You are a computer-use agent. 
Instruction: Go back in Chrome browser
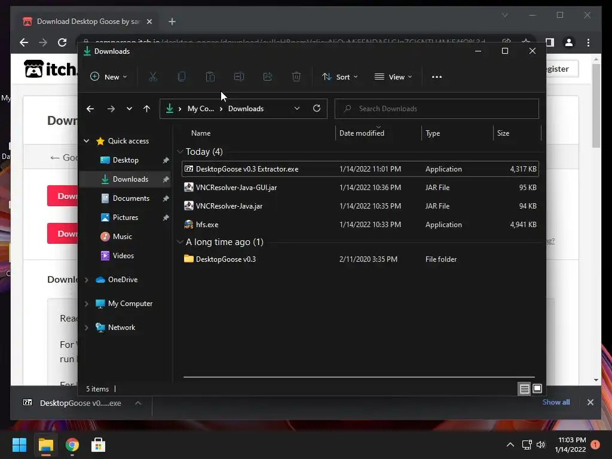(x=24, y=42)
